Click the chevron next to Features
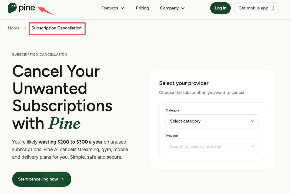291x194 pixels. (x=123, y=8)
